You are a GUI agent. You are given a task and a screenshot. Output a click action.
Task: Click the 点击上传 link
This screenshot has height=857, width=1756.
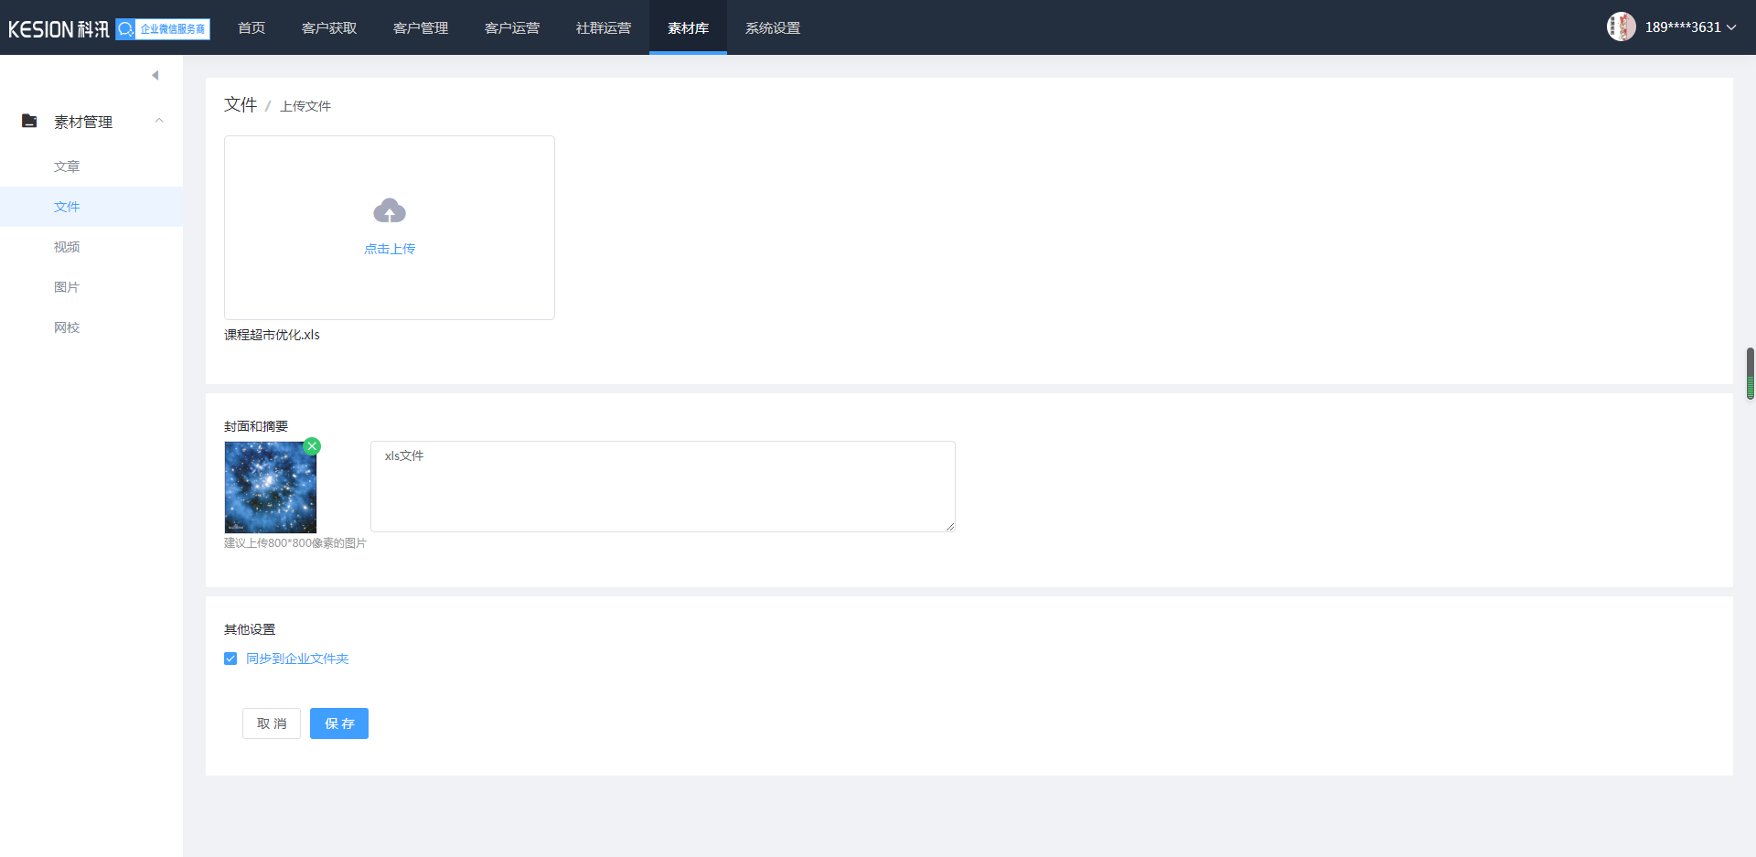(x=390, y=249)
